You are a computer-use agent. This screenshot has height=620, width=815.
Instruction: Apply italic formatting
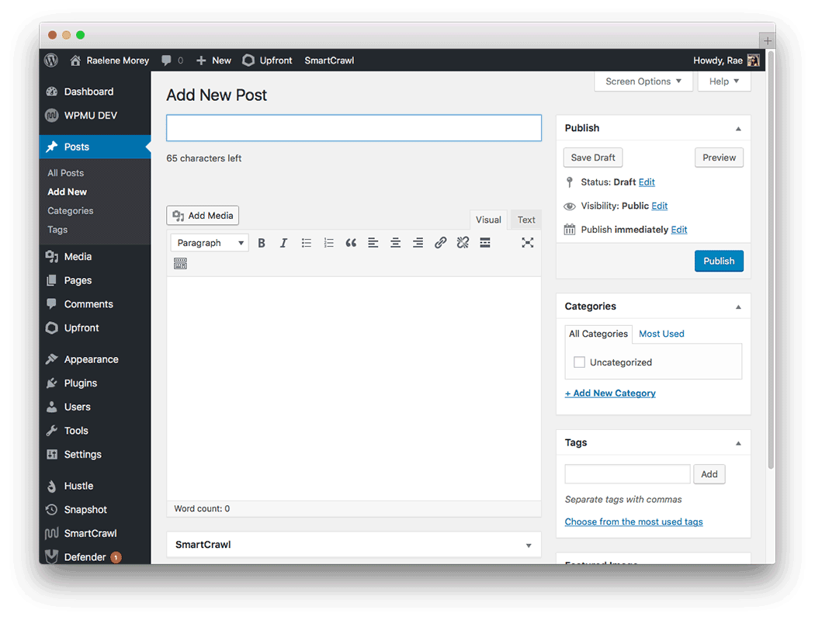pyautogui.click(x=283, y=242)
